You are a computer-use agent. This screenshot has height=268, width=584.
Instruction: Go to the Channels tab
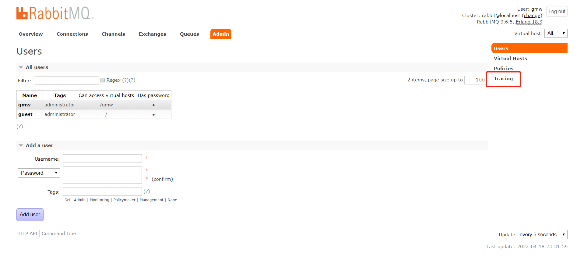113,34
